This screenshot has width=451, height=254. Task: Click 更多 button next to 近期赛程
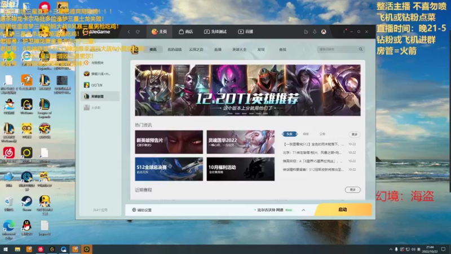point(353,190)
